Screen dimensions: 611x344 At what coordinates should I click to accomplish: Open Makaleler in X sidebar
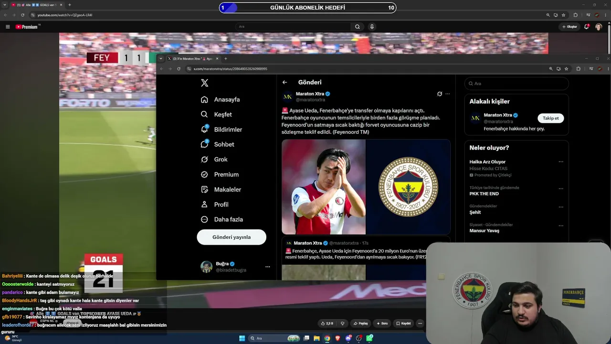pos(221,190)
